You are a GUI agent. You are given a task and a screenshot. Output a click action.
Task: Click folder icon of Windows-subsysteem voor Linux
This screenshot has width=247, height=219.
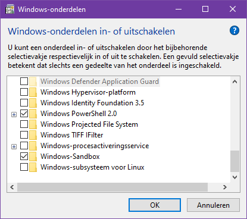33,167
